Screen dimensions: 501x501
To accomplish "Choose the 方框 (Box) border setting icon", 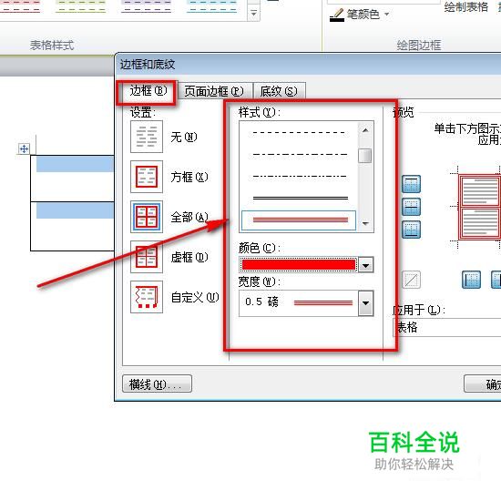I will (x=147, y=177).
